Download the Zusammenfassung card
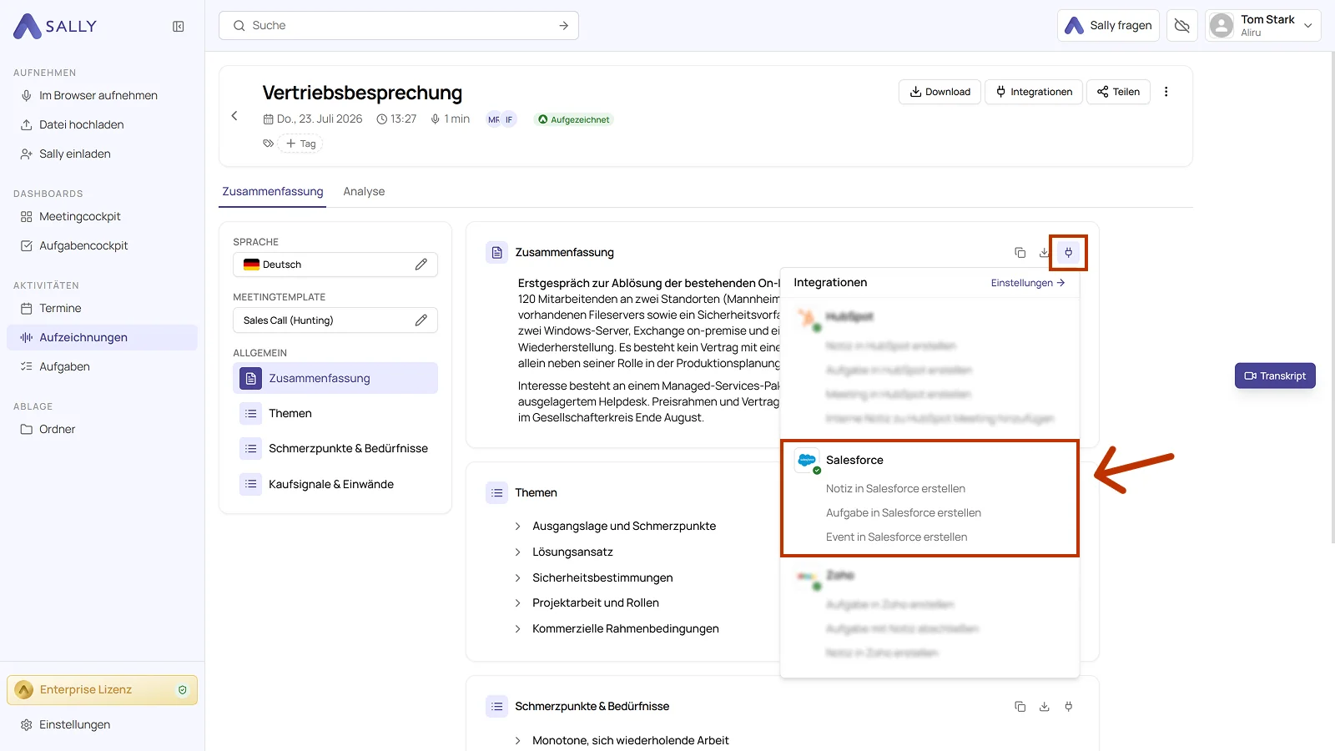Screen dimensions: 1335x751 tap(1044, 253)
